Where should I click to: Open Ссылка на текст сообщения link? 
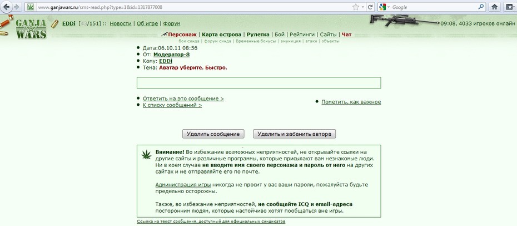pyautogui.click(x=211, y=222)
